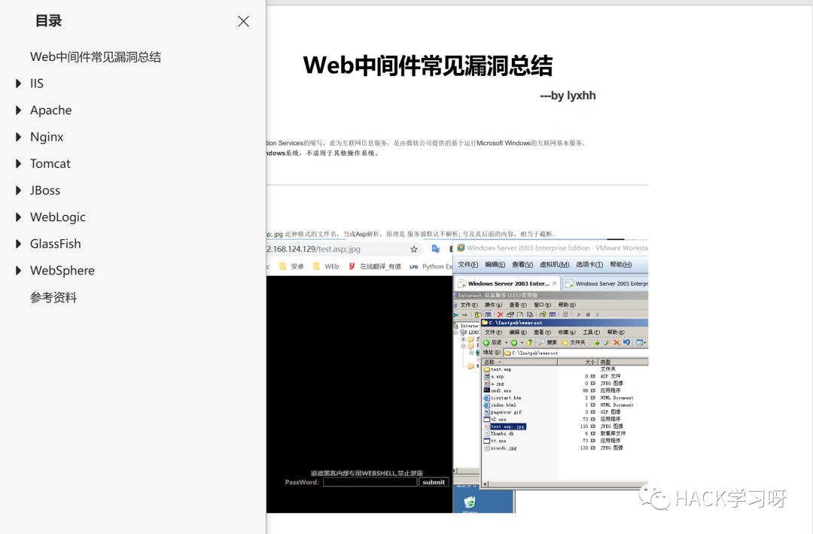Open the 参考资料 outline entry

click(53, 297)
